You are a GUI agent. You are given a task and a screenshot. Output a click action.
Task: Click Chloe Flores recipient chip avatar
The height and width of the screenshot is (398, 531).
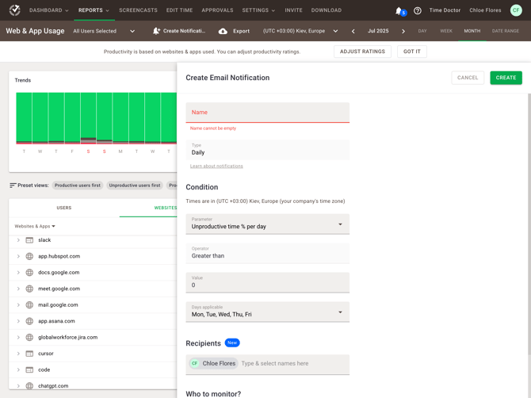(x=194, y=363)
